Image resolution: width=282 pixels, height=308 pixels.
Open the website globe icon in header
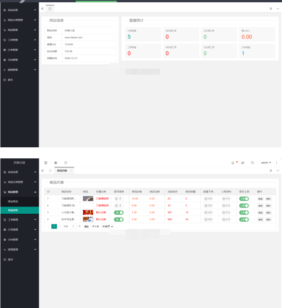pyautogui.click(x=56, y=163)
